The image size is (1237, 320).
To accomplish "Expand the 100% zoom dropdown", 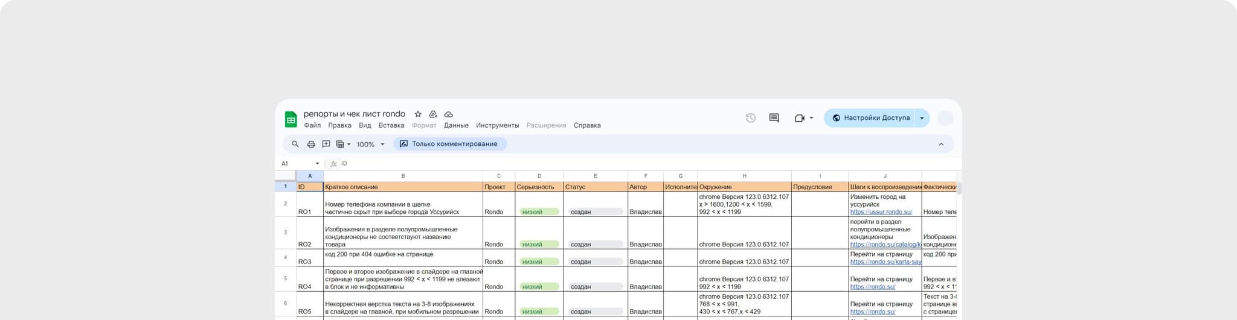I will (370, 145).
